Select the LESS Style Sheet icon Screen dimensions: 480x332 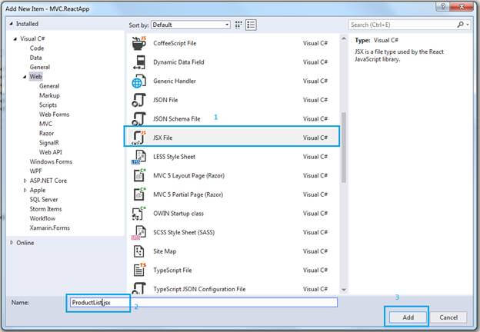tap(138, 157)
